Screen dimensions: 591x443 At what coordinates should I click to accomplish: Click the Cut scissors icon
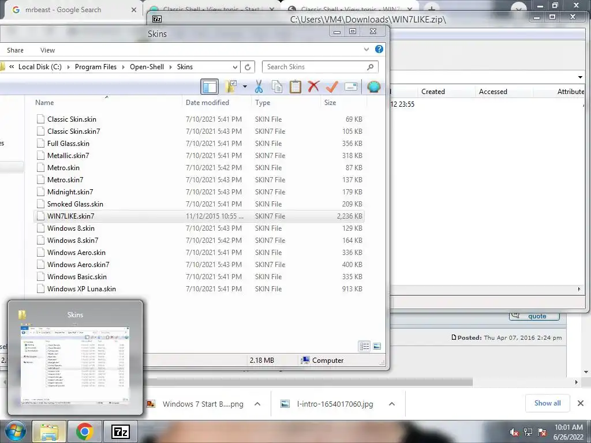click(259, 87)
